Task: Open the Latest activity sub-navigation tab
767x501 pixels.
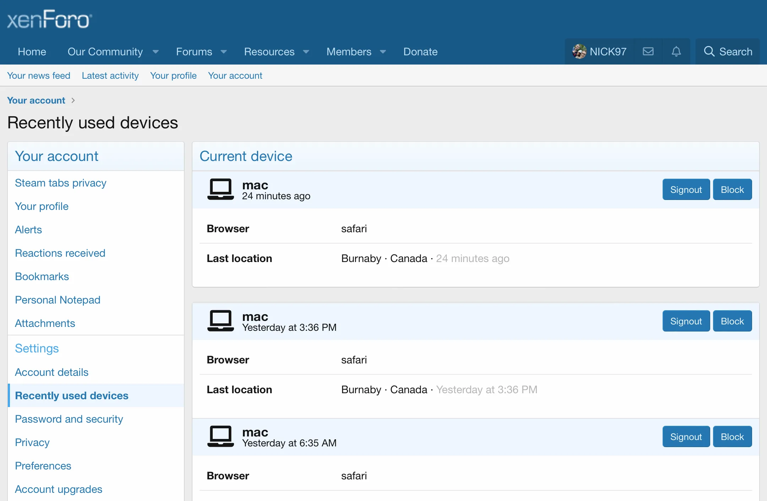Action: coord(110,76)
